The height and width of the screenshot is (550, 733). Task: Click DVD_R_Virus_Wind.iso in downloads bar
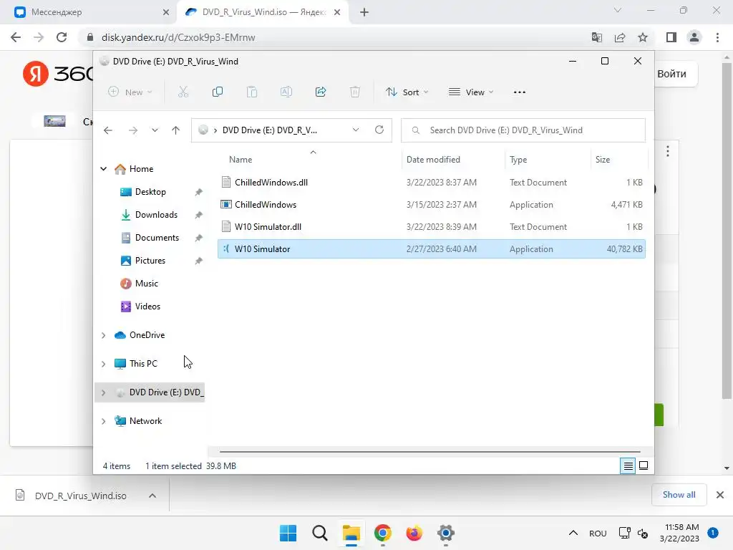tap(80, 496)
